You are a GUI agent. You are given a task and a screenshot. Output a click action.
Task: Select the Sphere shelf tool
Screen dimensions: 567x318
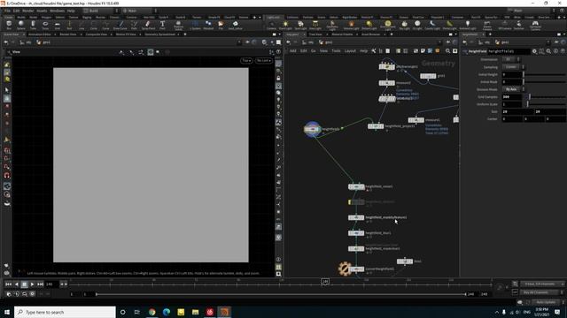tap(21, 25)
